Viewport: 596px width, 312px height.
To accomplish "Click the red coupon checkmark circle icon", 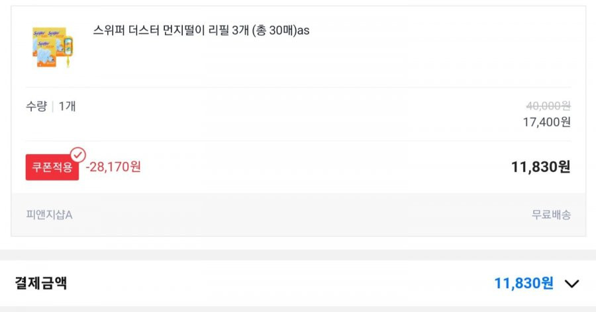I will pyautogui.click(x=78, y=155).
